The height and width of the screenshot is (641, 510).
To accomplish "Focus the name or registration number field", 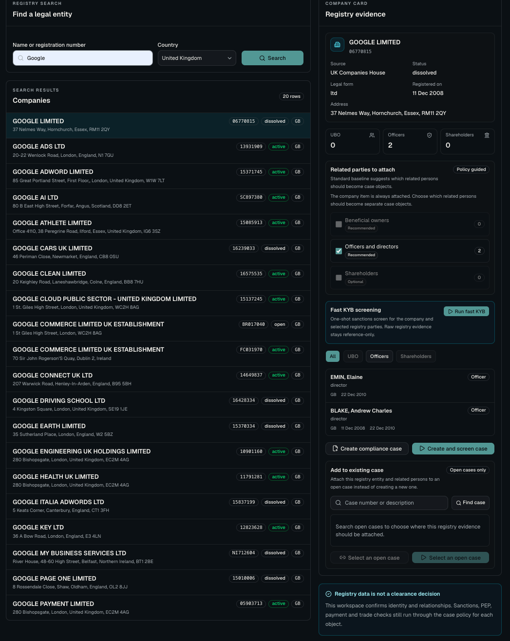I will pos(83,58).
